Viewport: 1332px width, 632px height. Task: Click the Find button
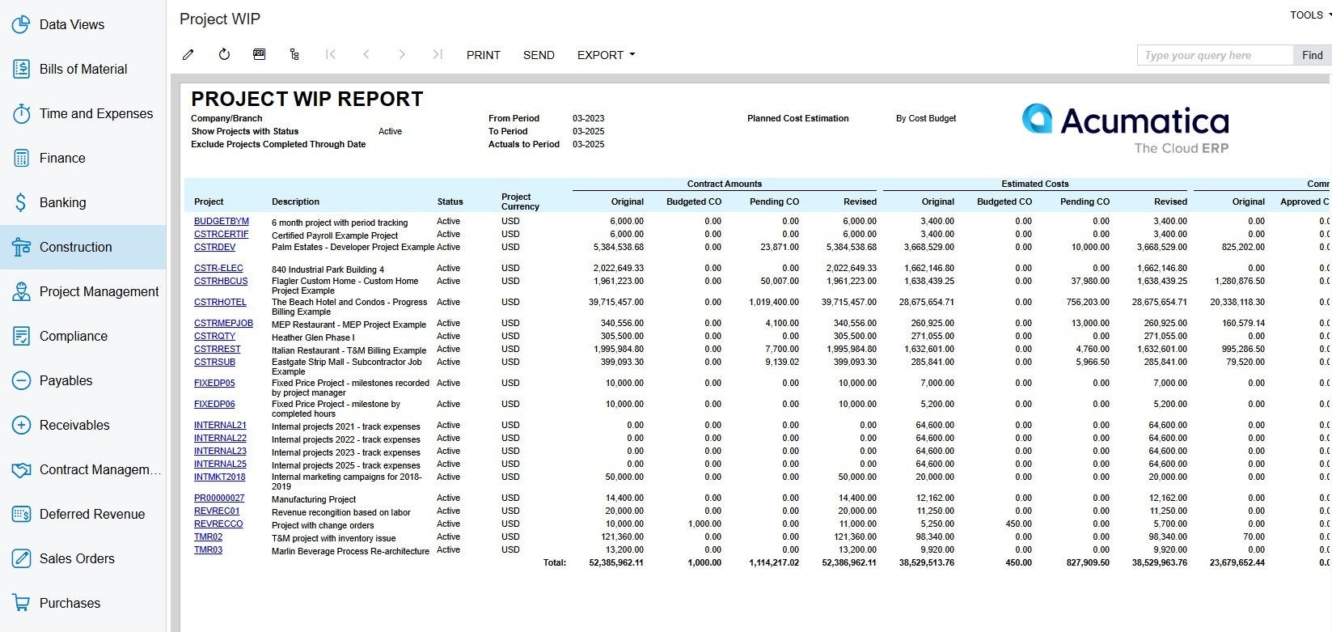pyautogui.click(x=1313, y=55)
